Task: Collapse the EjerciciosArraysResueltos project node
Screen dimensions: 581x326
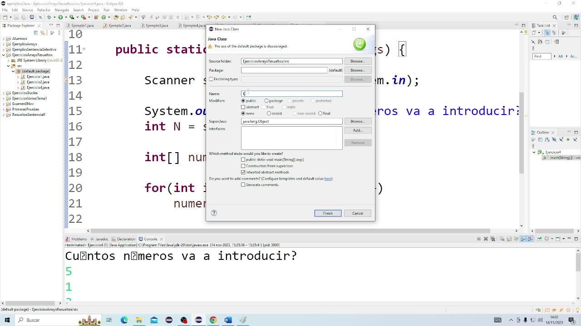Action: point(4,55)
